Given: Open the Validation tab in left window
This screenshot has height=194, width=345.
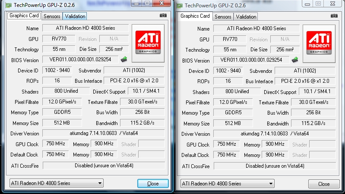Looking at the screenshot, I should (x=75, y=16).
